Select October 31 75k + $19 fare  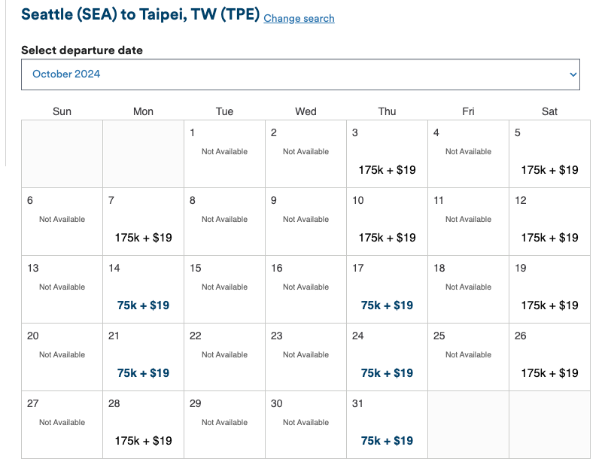point(387,441)
